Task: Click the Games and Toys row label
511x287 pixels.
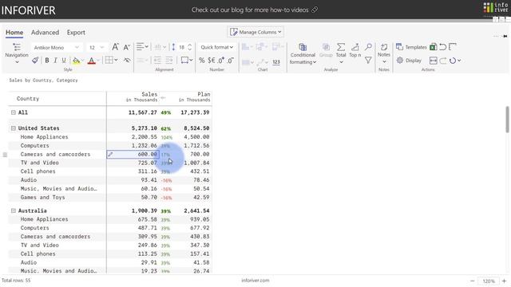Action: coord(42,197)
